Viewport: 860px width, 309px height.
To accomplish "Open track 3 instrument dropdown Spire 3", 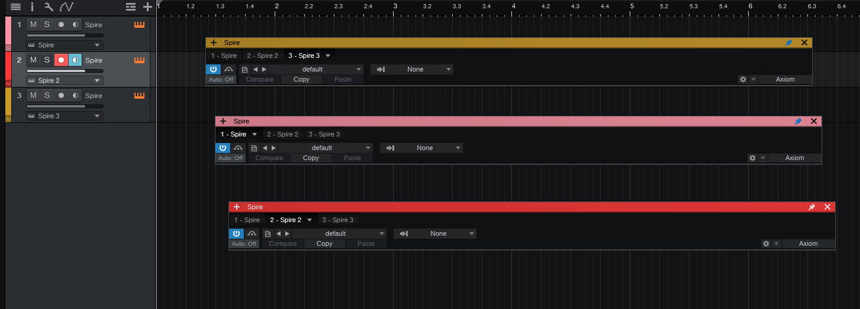I will click(65, 116).
